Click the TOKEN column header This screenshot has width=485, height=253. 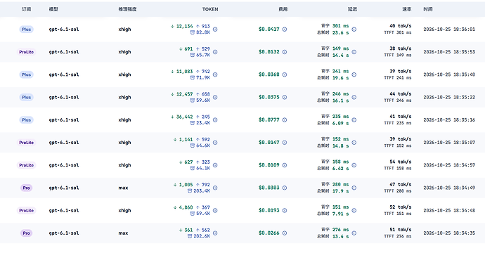tap(210, 9)
